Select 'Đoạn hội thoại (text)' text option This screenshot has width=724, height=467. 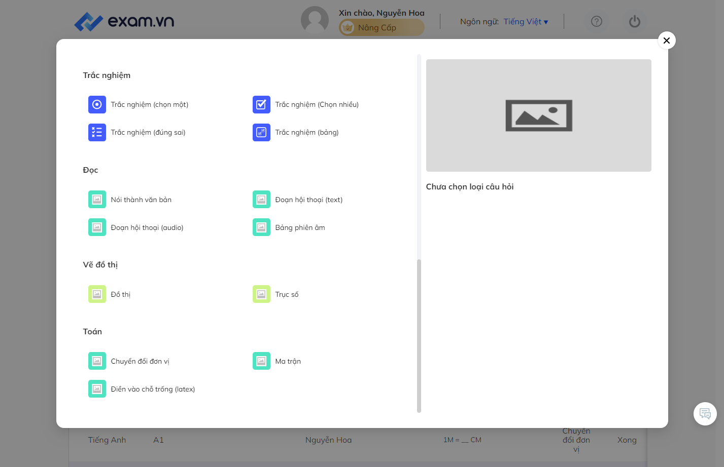click(x=309, y=200)
